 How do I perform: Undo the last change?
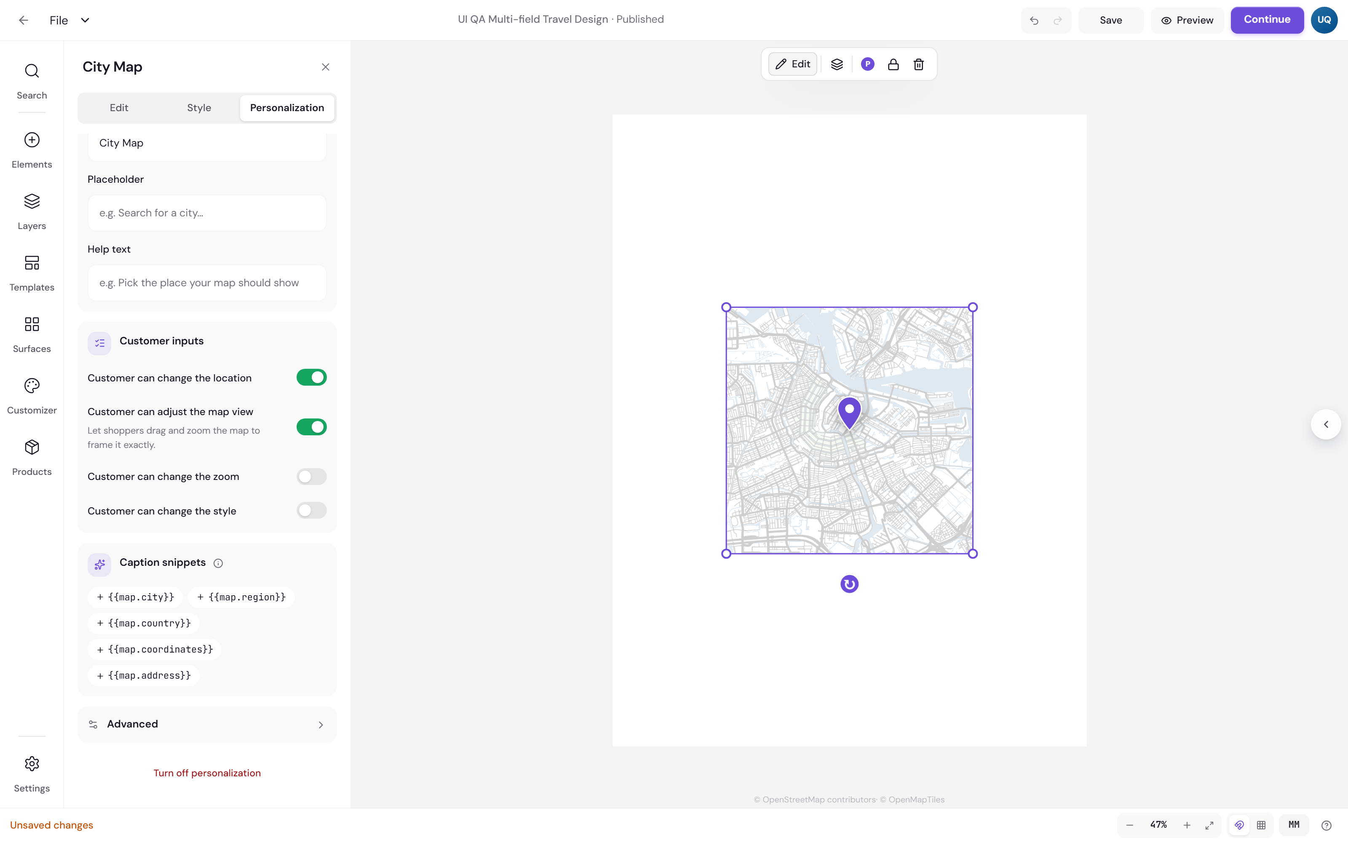[1034, 21]
